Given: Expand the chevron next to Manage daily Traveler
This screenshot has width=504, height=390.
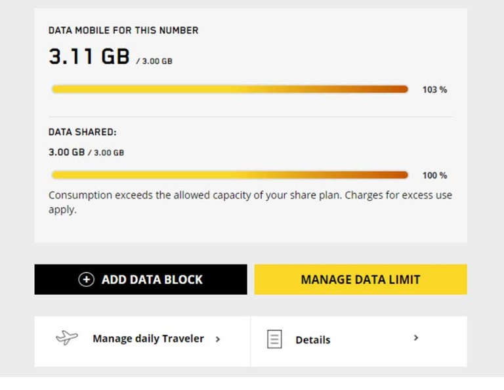Looking at the screenshot, I should [x=218, y=339].
